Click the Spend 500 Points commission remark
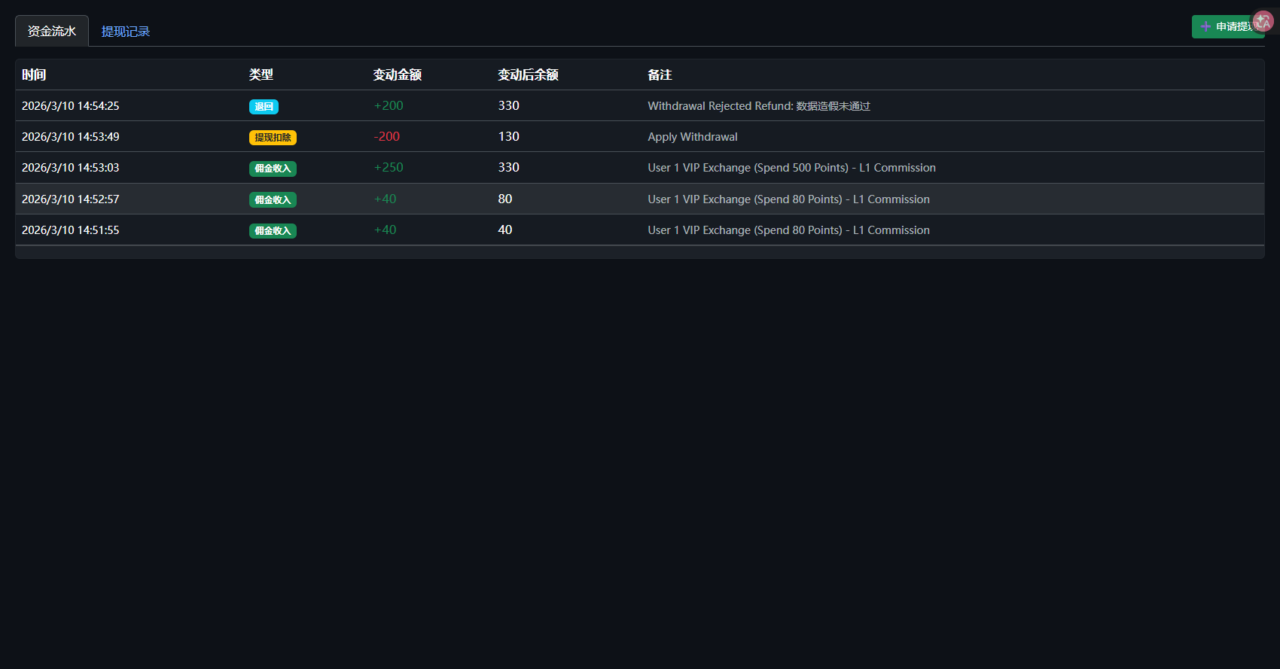The width and height of the screenshot is (1280, 669). point(791,168)
